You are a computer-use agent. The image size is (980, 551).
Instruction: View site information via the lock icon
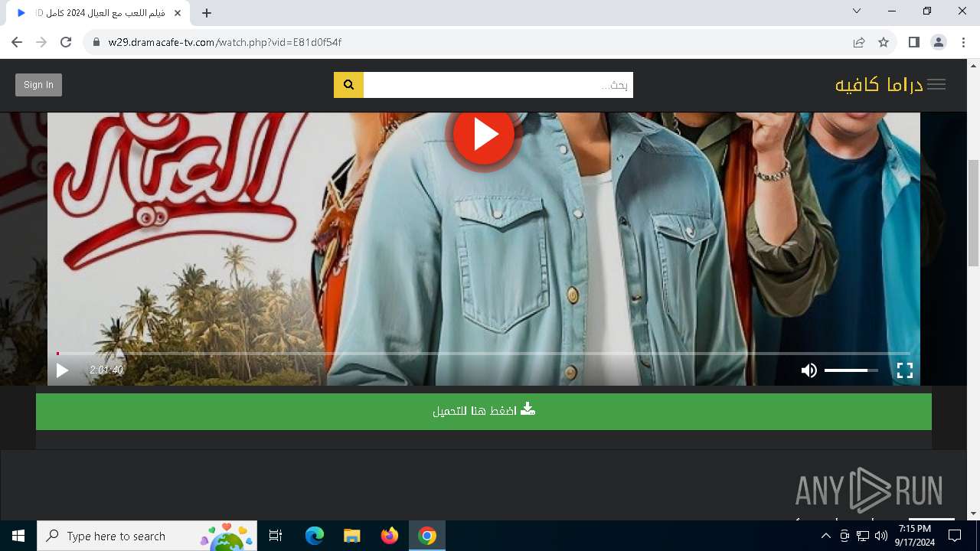pyautogui.click(x=96, y=42)
